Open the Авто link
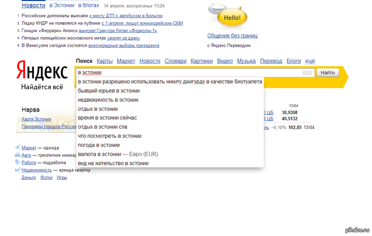Image resolution: width=372 pixels, height=236 pixels. point(27,155)
